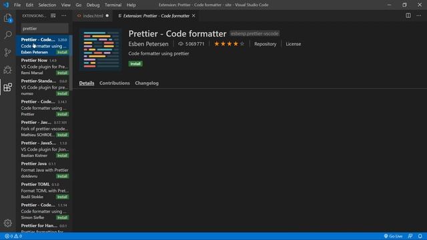Install the Esben Petersen Prettier list item
This screenshot has width=427, height=240.
62,52
